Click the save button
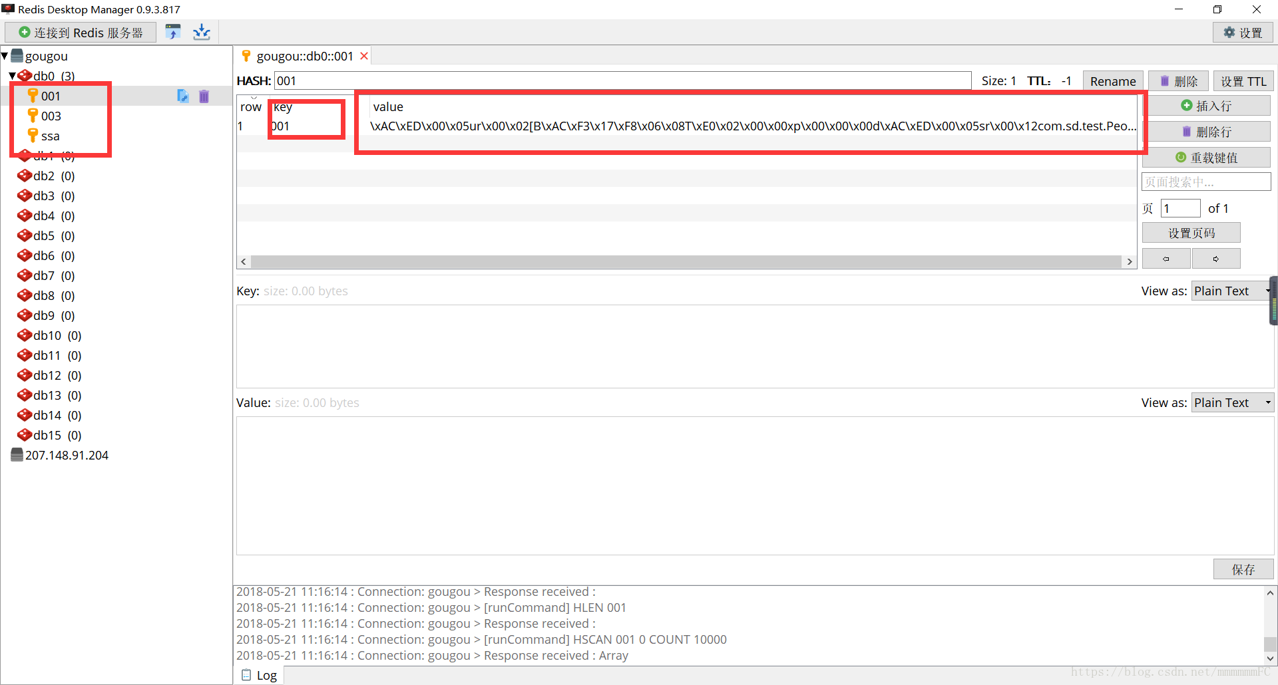Viewport: 1278px width, 685px height. coord(1243,569)
